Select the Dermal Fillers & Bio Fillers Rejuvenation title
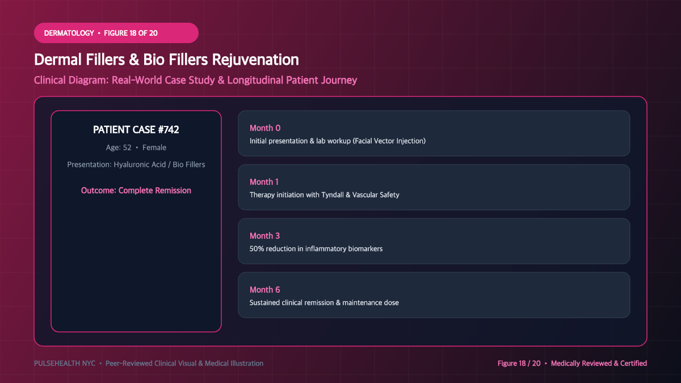This screenshot has width=681, height=383. pos(166,60)
